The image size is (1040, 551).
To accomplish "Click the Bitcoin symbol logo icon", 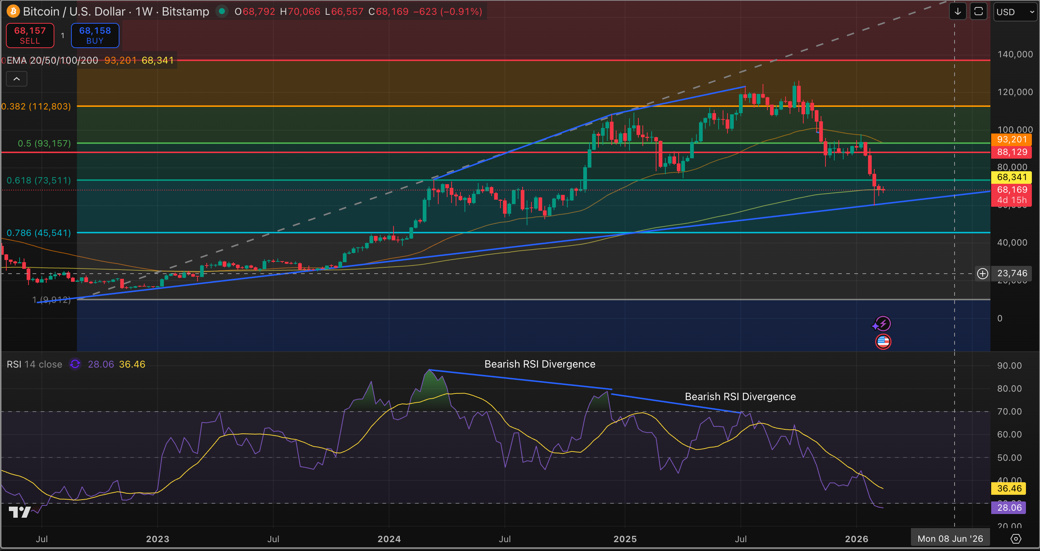I will (x=13, y=11).
